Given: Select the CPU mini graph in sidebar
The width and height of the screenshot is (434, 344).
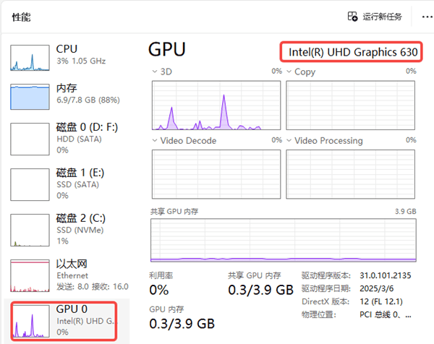Looking at the screenshot, I should (30, 57).
